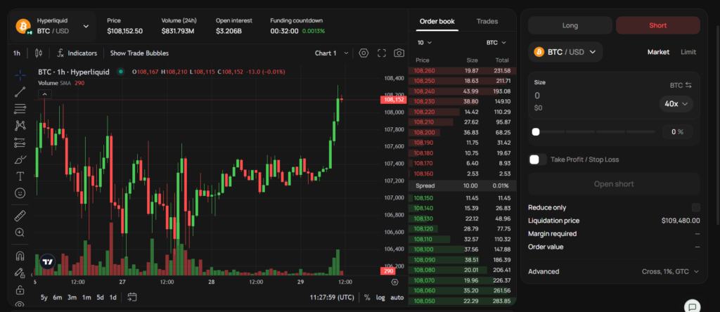Take a chart snapshot with camera icon

pyautogui.click(x=399, y=53)
